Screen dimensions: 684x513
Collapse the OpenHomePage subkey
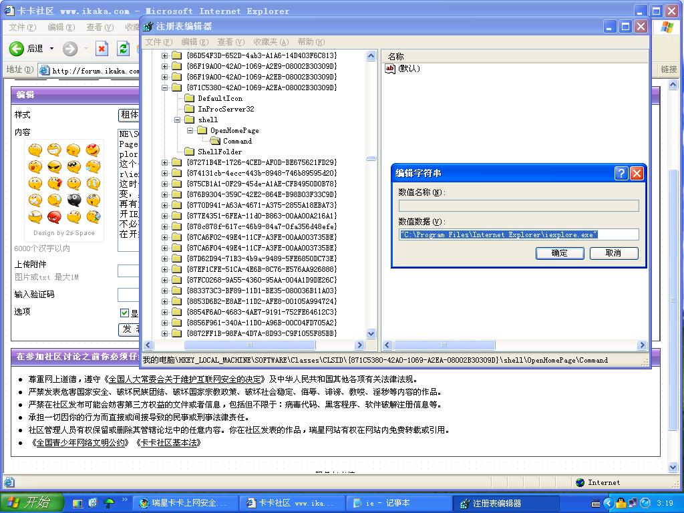(x=190, y=130)
